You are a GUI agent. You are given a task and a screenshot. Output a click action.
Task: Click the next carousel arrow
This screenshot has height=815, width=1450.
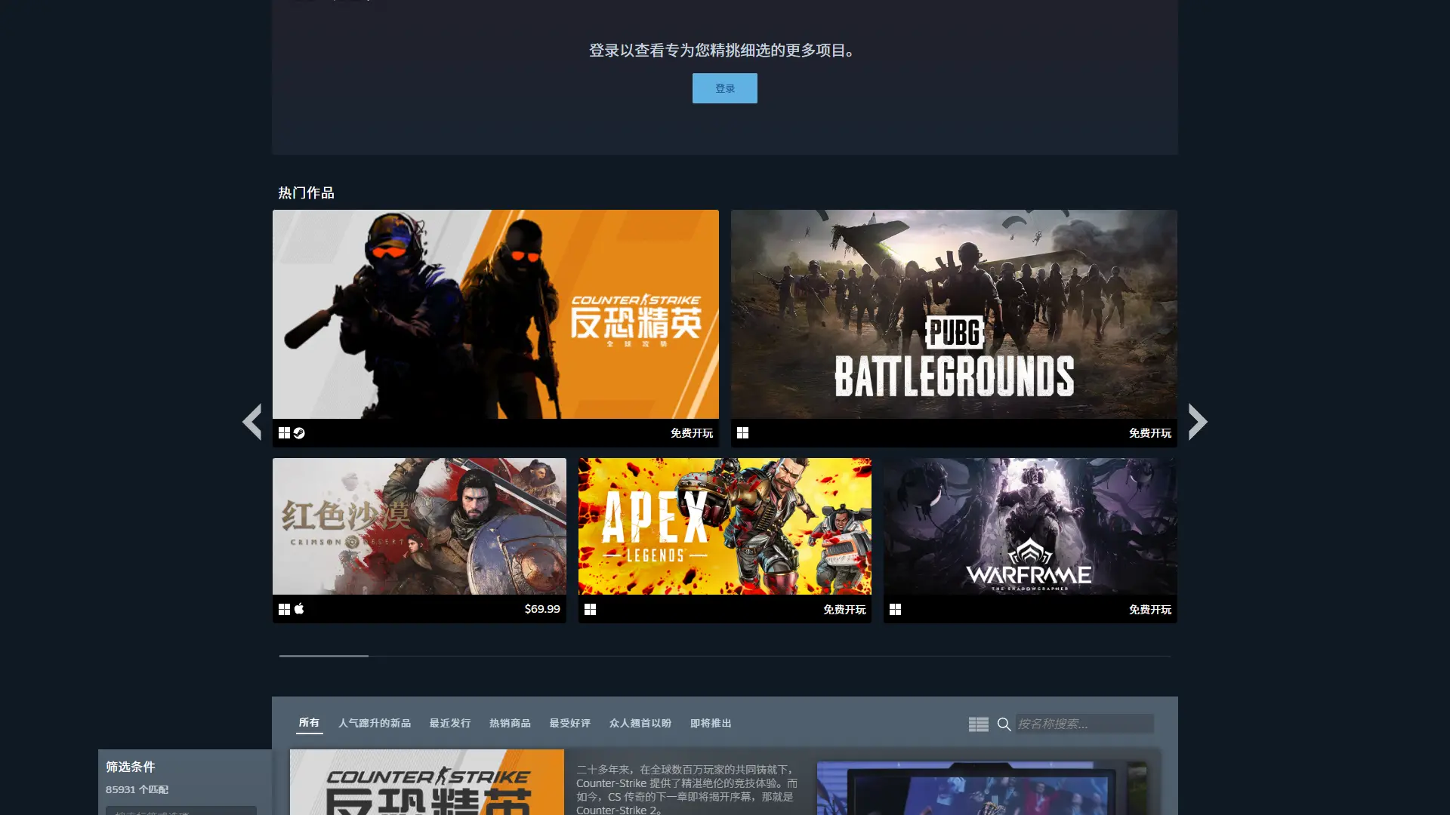tap(1197, 421)
